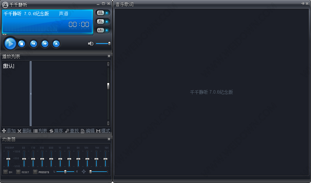The image size is (311, 183).
Task: Click the 3K band slider
Action: point(69,159)
